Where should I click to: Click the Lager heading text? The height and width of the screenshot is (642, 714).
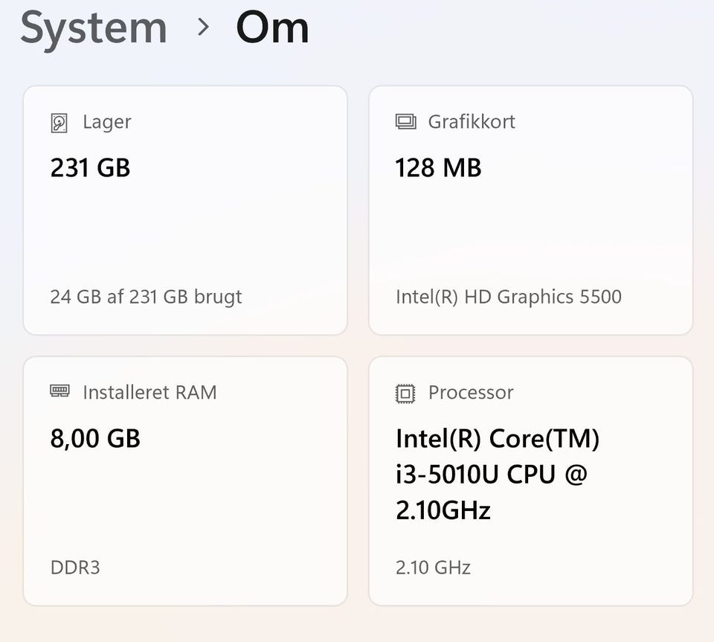(x=106, y=122)
